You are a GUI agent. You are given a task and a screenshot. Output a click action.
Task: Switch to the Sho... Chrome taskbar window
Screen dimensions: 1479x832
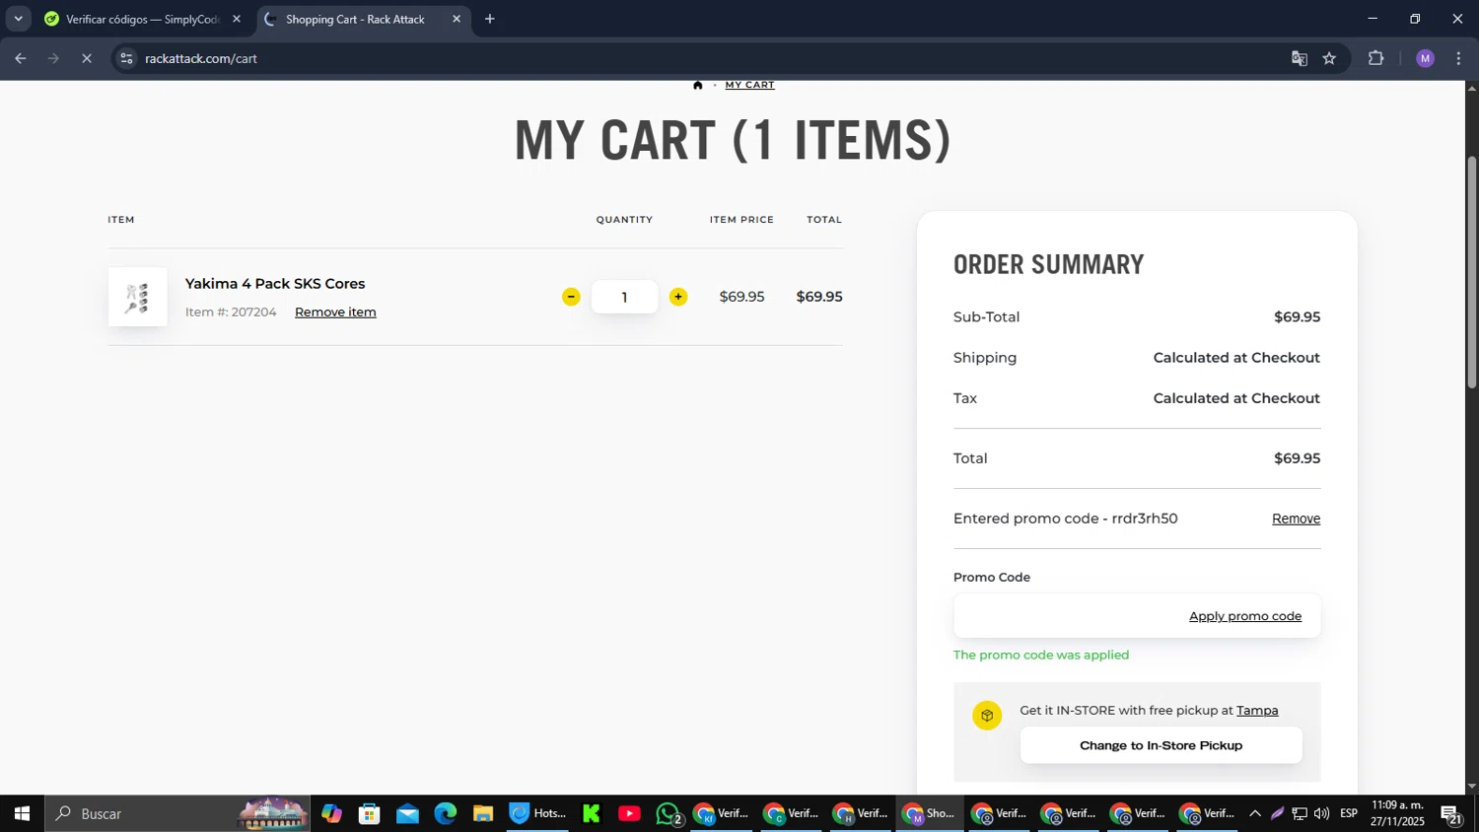click(x=929, y=813)
